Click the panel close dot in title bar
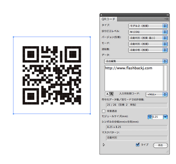This screenshot has width=176, height=164. click(x=101, y=15)
